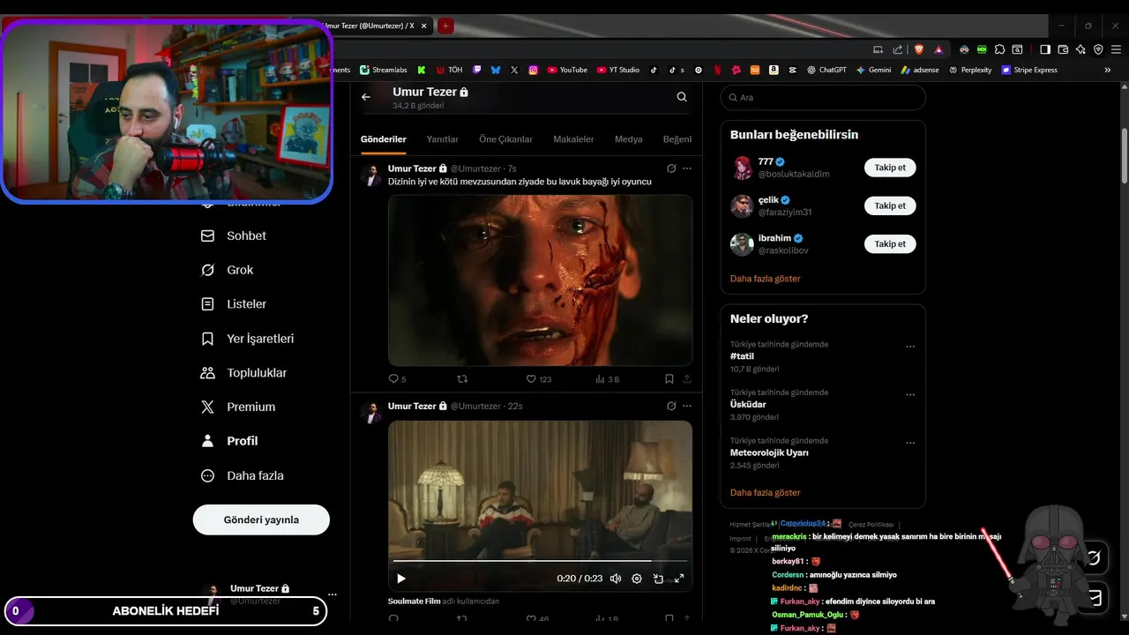Open the Stripe Express bookmark

1029,70
